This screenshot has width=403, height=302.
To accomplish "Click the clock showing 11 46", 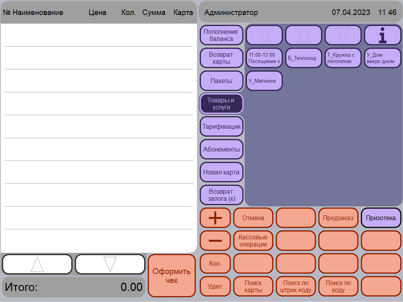I will (387, 12).
